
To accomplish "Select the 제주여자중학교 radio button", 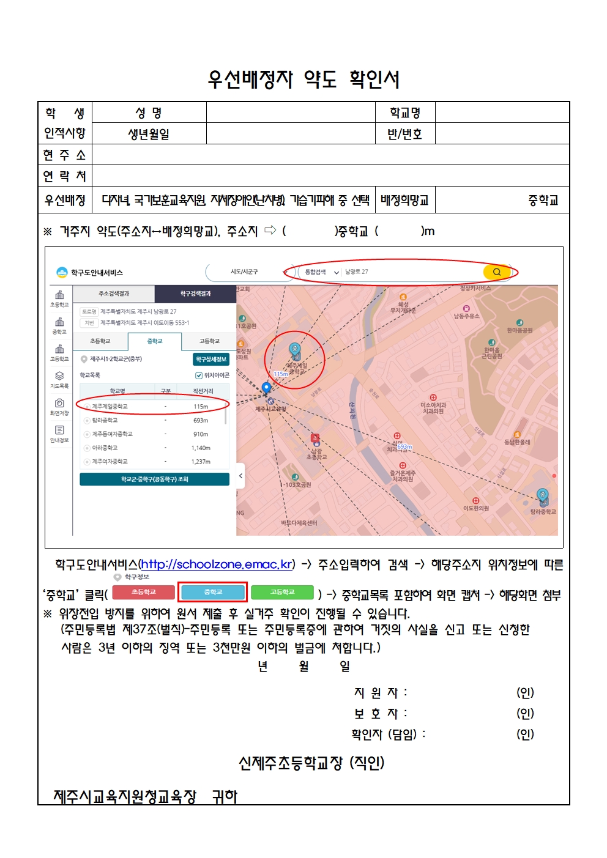I will pos(87,462).
